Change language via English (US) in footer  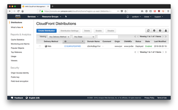click(33, 98)
